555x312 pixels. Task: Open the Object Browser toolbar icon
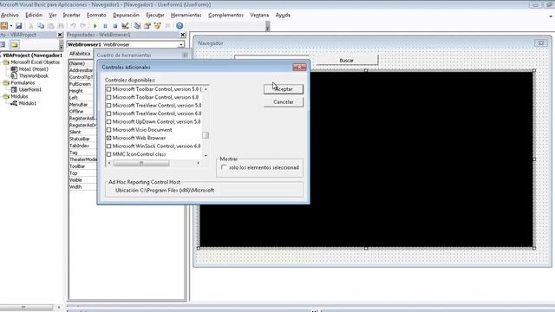point(157,26)
